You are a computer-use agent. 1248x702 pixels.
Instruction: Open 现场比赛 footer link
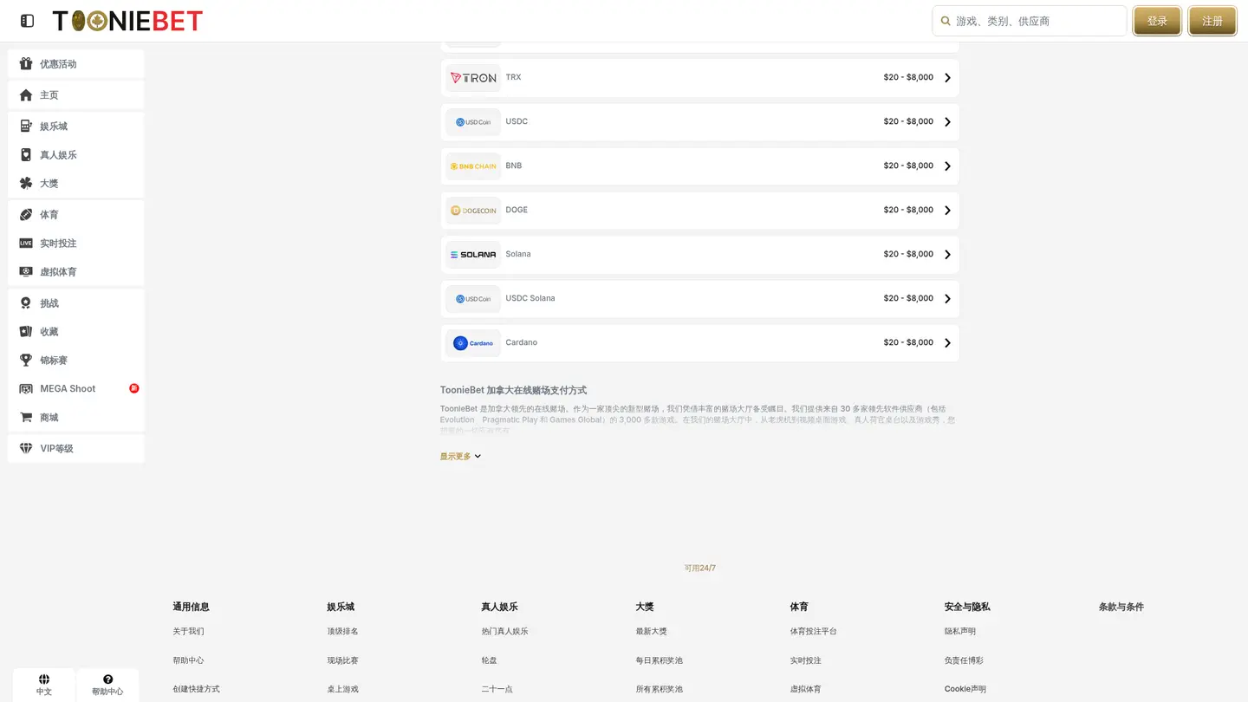[x=342, y=660]
